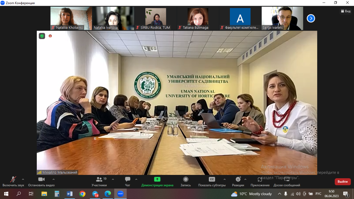354x199 pixels.
Task: Select Sergii Ivanets video thumbnail
Action: pyautogui.click(x=282, y=18)
